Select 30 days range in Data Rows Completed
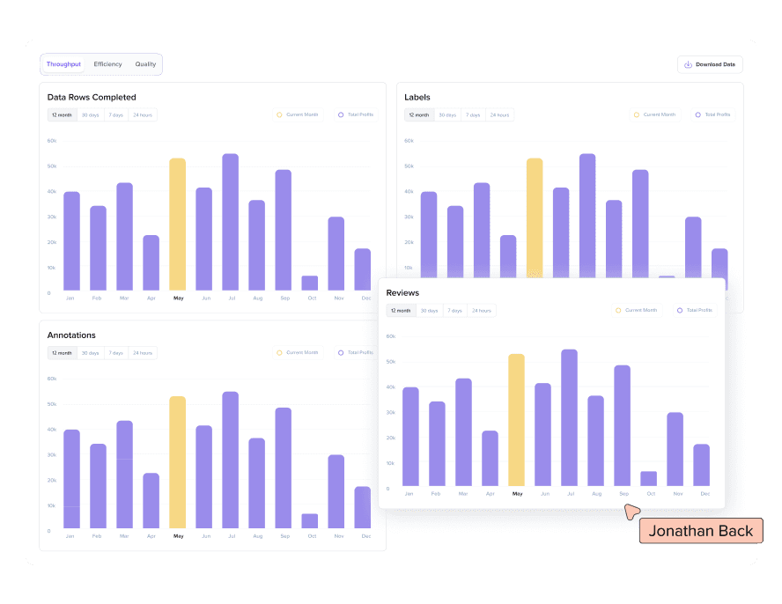Screen dimensions: 782x604 tap(90, 114)
